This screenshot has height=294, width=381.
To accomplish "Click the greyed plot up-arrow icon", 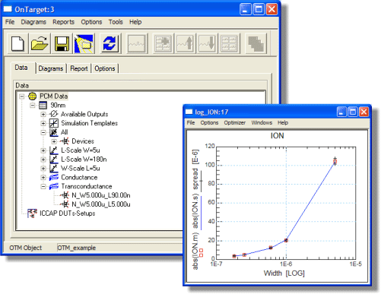I will point(186,43).
